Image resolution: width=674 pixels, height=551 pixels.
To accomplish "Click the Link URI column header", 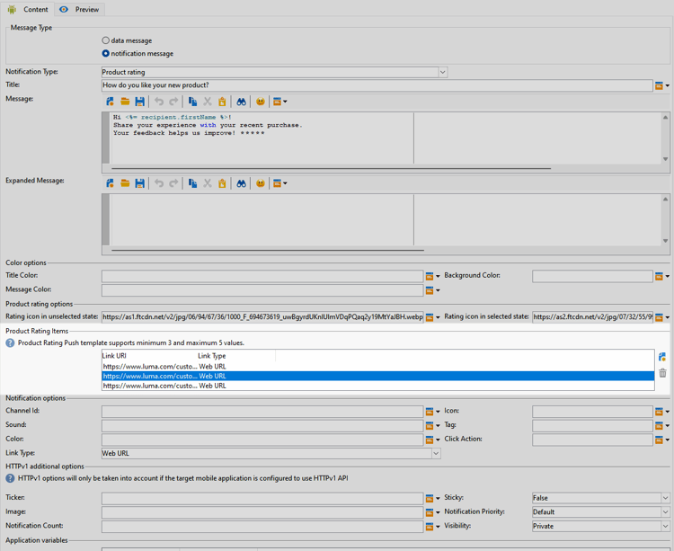I will point(114,356).
